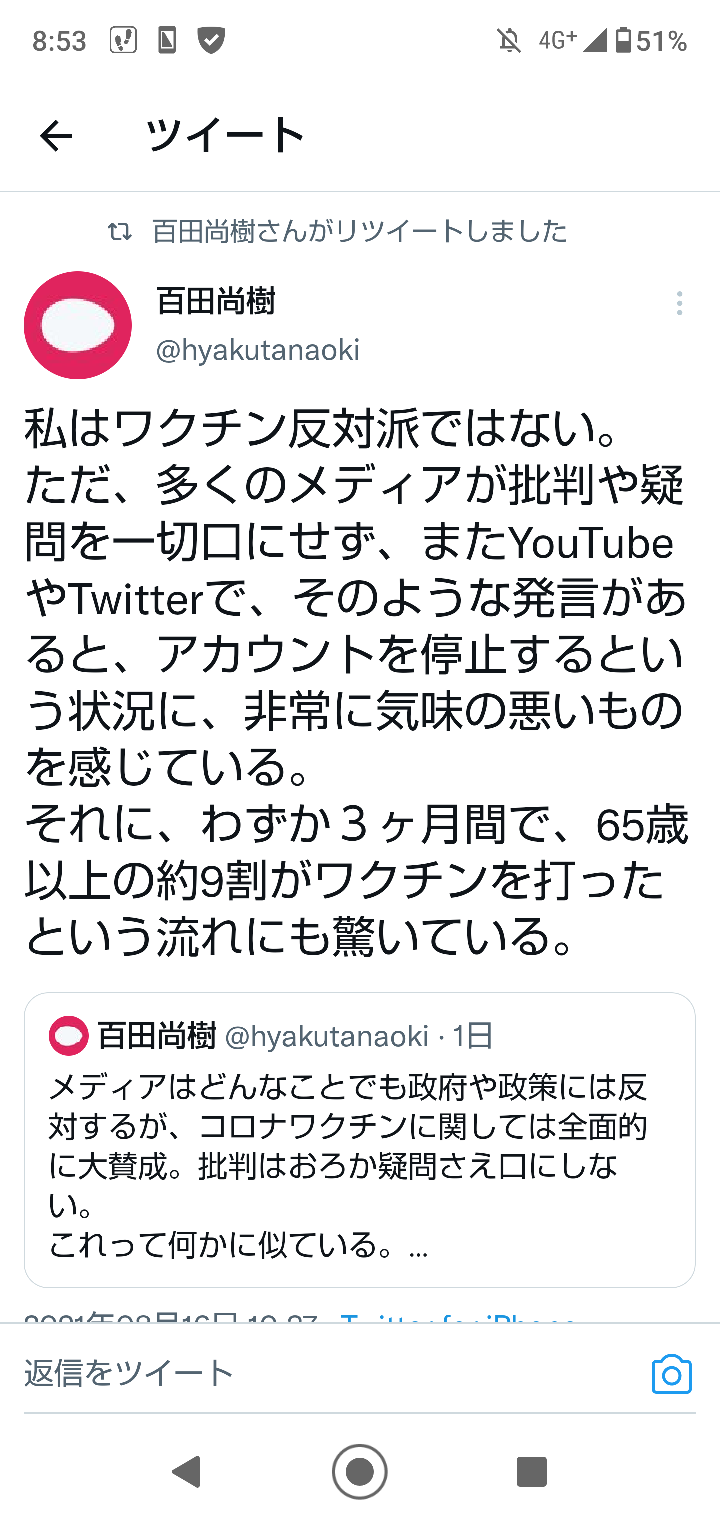This screenshot has height=1520, width=720.
Task: Tap the shield checkmark status icon
Action: tap(211, 41)
